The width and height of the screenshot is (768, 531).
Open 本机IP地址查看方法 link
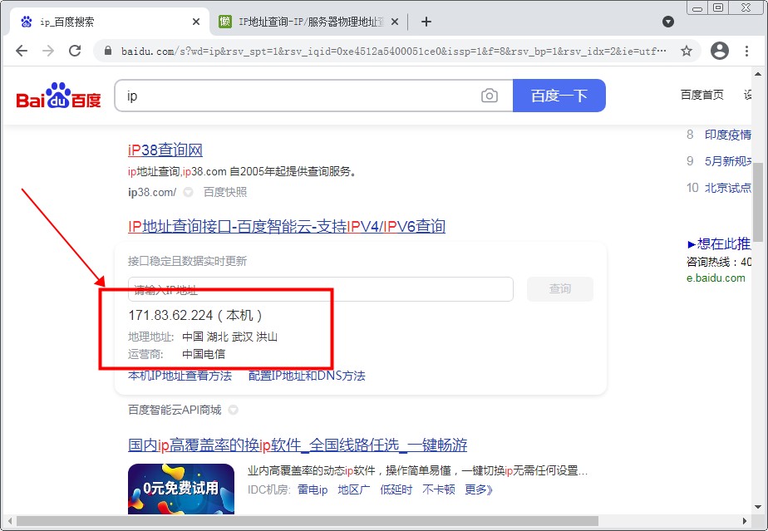pos(180,376)
